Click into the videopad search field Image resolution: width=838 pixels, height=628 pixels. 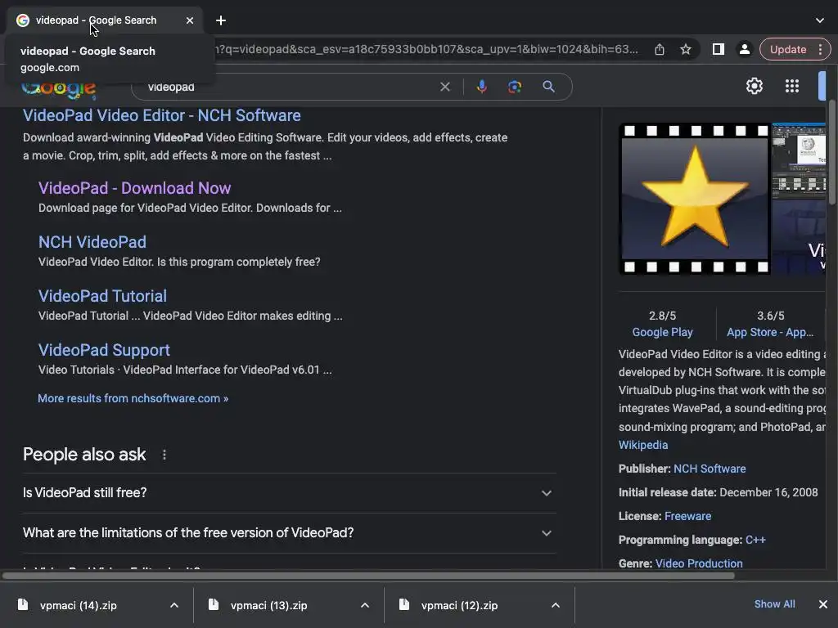click(289, 87)
